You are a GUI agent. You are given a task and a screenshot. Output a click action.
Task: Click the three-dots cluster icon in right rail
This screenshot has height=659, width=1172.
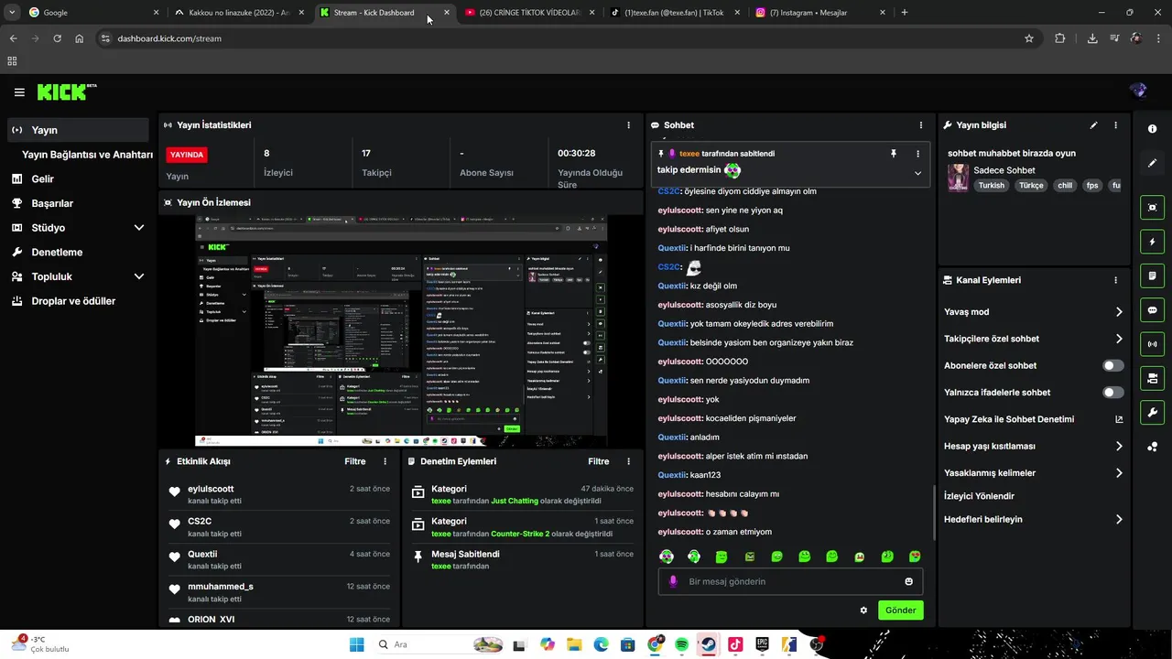click(1152, 447)
